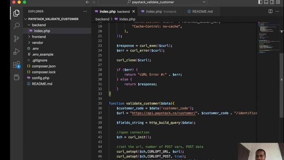
Task: Open the Explorer view icon
Action: (16, 13)
